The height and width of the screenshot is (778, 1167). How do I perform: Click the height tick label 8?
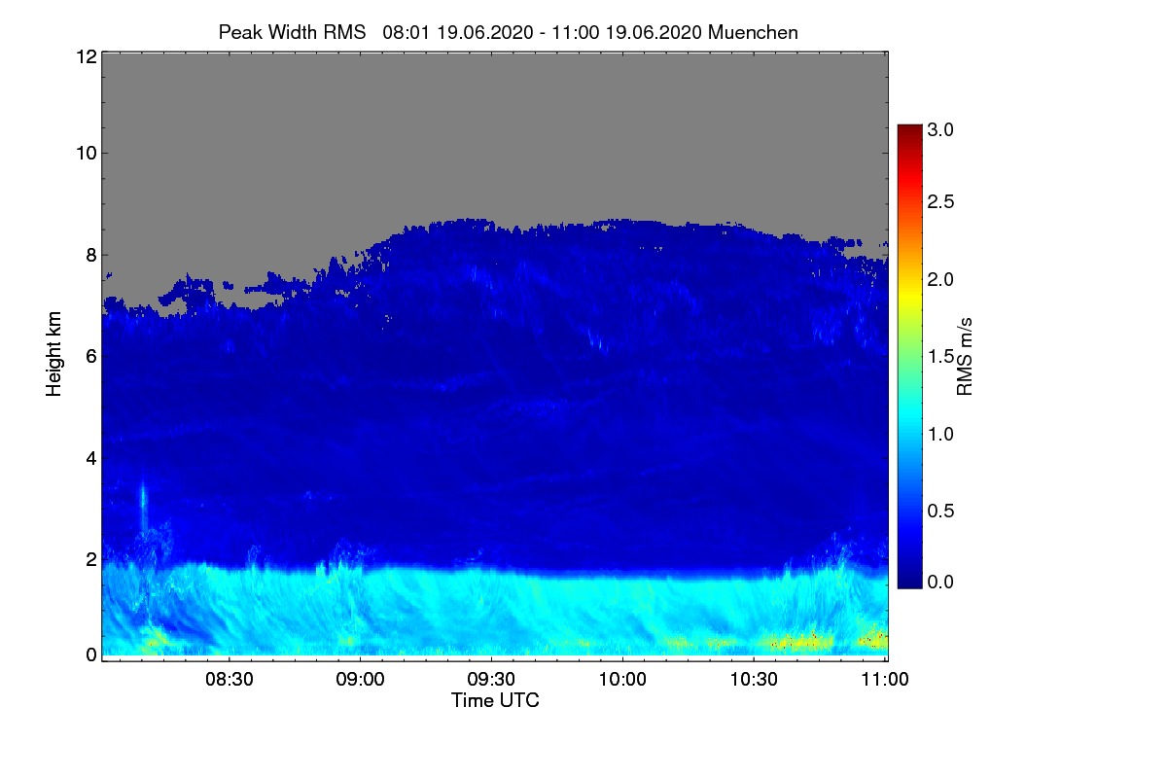(x=90, y=255)
